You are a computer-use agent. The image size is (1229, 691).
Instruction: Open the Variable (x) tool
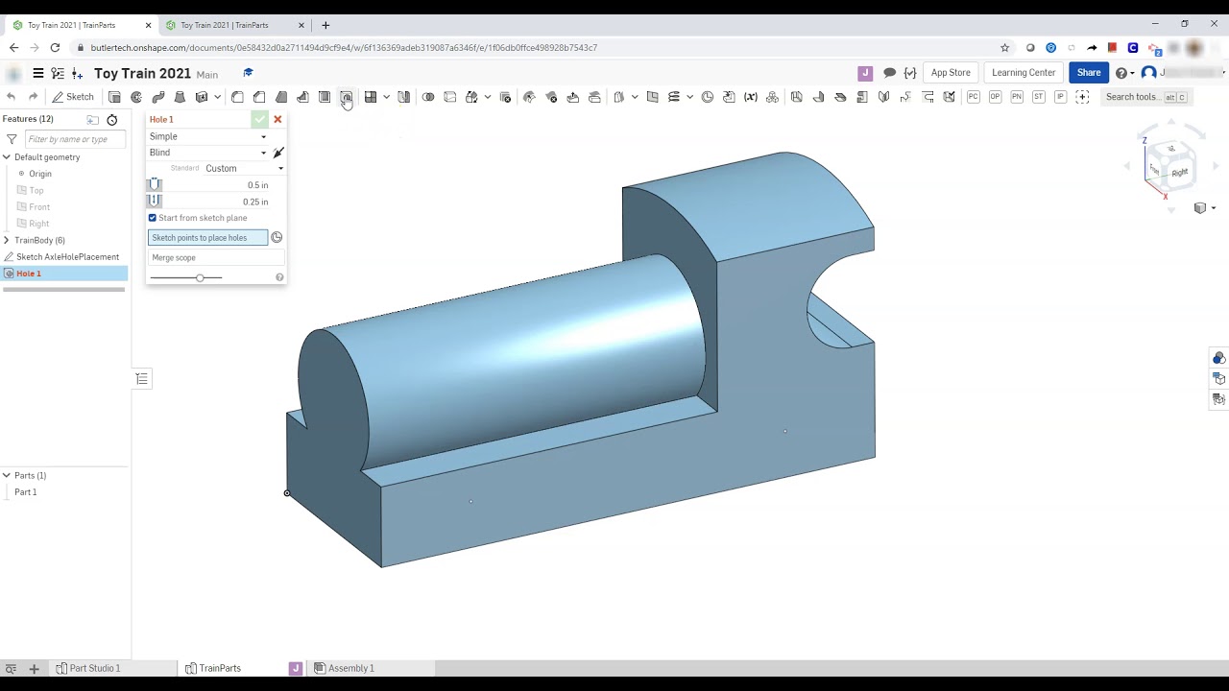point(751,97)
